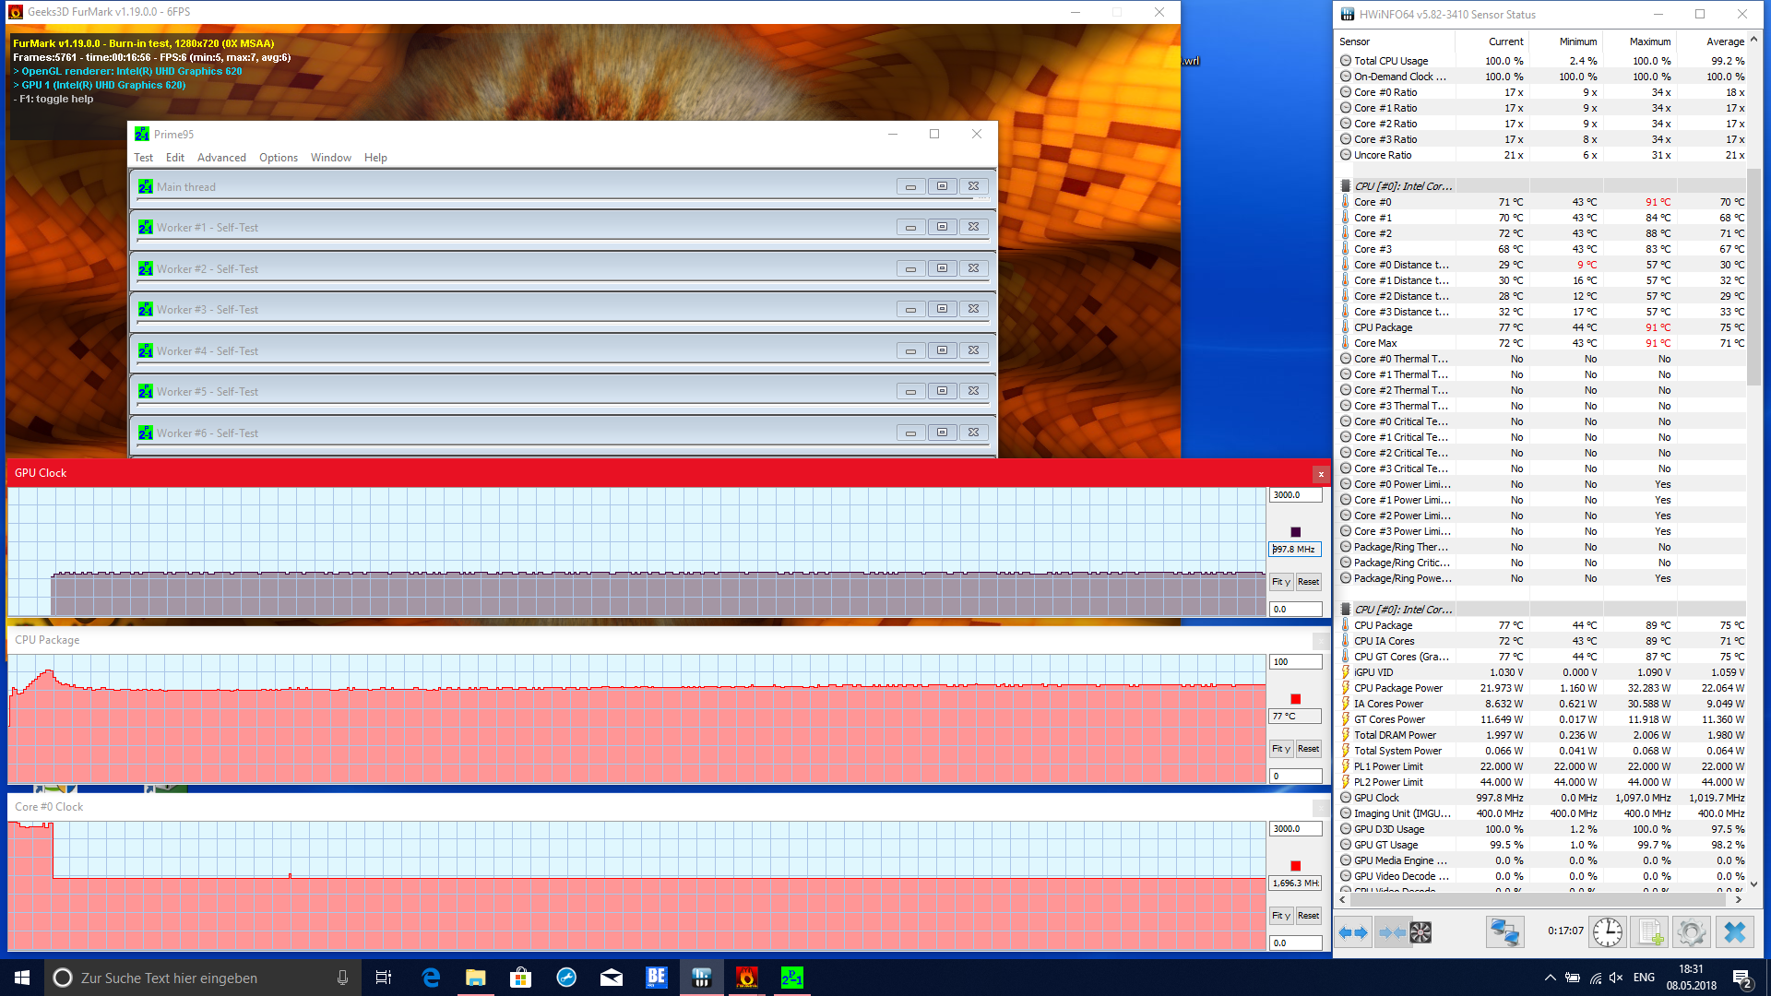Click Reset in the GPU Clock graph
Viewport: 1771px width, 996px height.
tap(1308, 582)
